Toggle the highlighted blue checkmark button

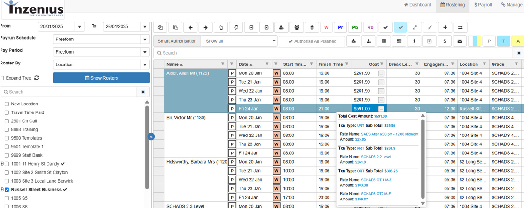400,27
